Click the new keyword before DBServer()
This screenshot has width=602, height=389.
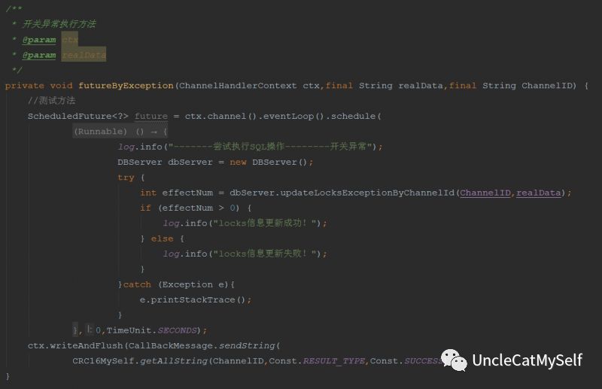pos(238,162)
